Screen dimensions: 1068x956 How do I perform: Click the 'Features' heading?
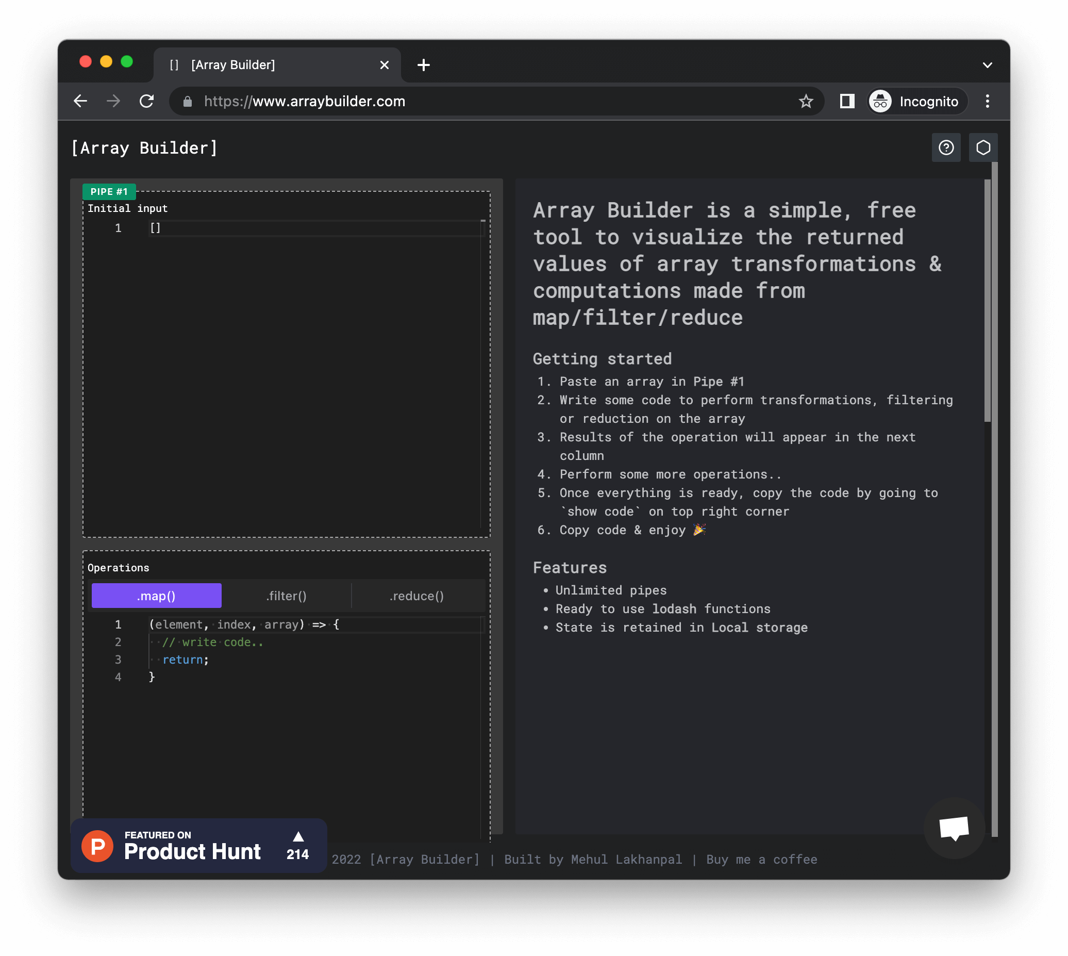click(570, 567)
